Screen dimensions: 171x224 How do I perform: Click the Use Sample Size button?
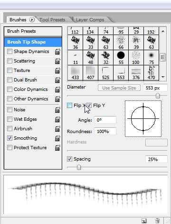[x=119, y=88]
